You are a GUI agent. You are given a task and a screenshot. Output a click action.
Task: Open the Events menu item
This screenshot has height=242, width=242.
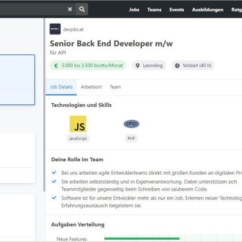(x=176, y=10)
